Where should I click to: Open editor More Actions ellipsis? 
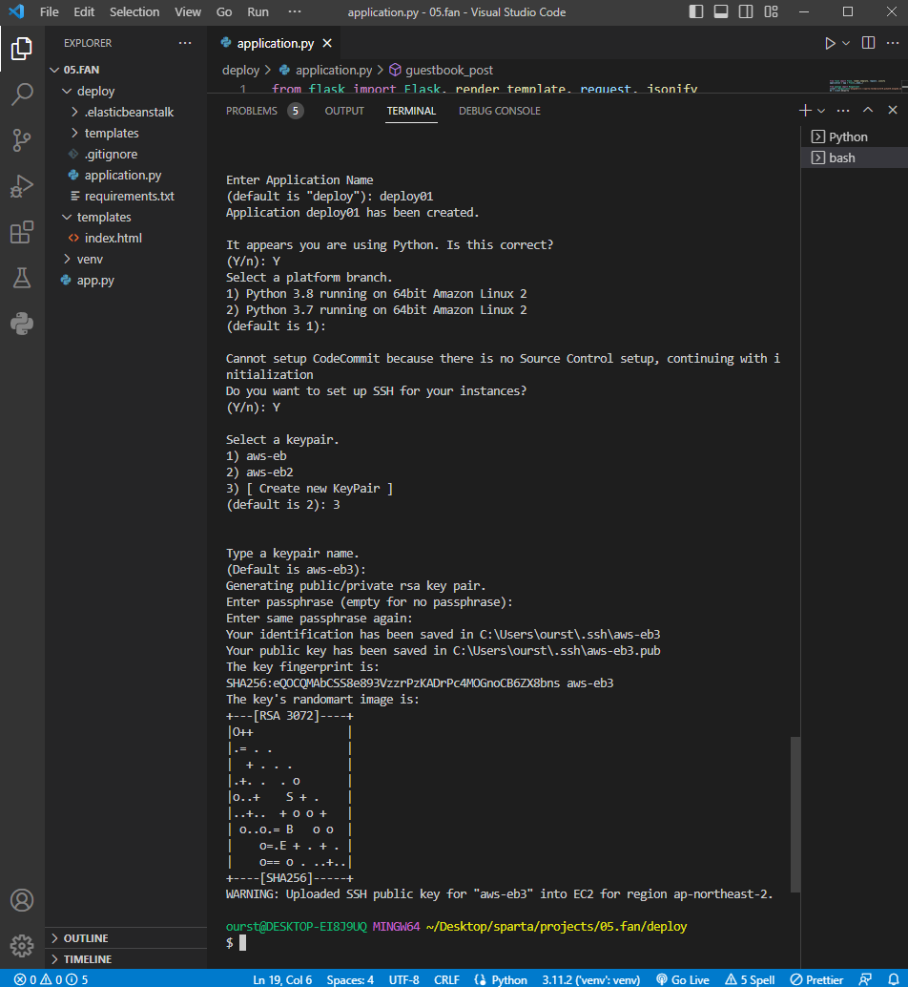[893, 43]
